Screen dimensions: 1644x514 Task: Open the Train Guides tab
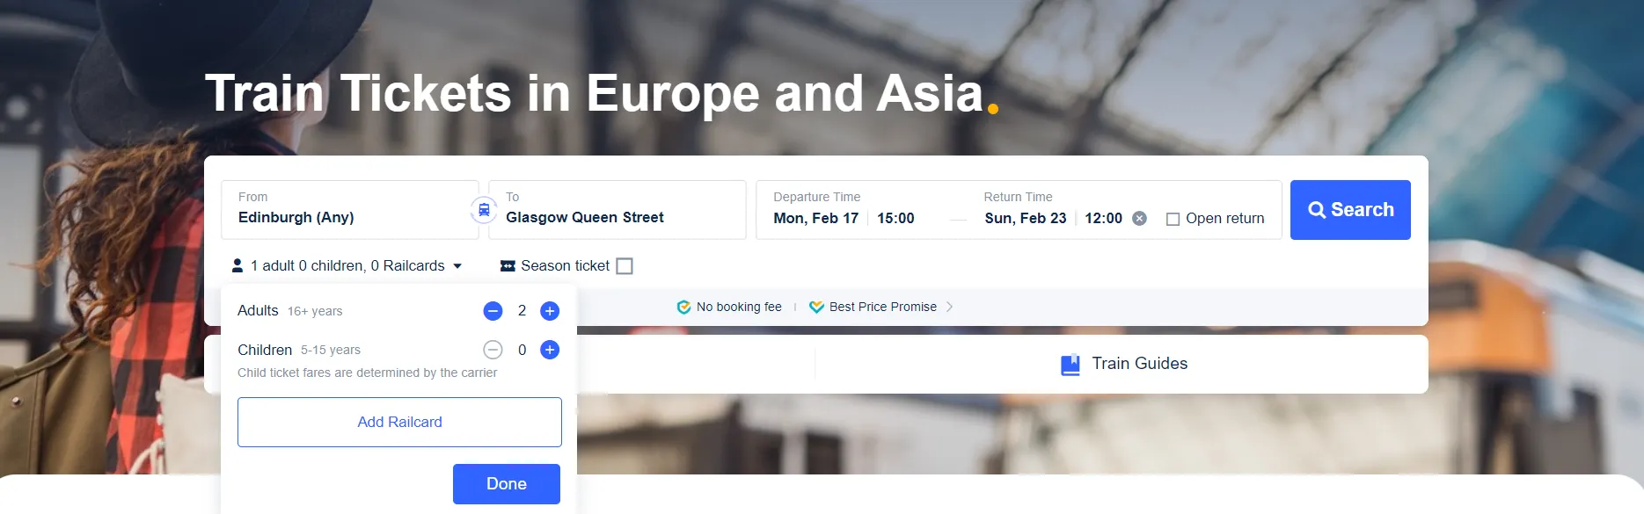click(x=1122, y=364)
